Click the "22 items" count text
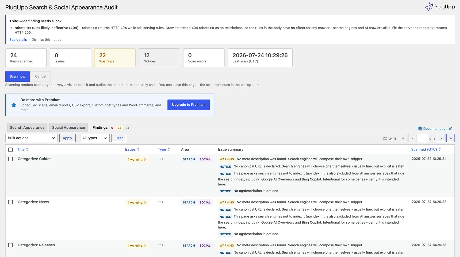460x257 pixels. (389, 138)
